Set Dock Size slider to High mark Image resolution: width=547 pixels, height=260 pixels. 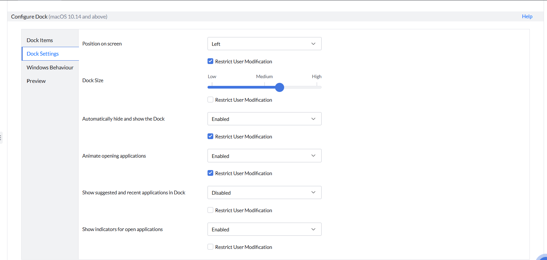[x=317, y=87]
